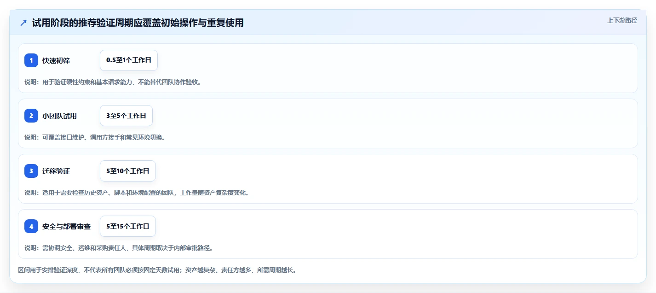Click the note starting 说明：需协调安全、运维

tap(119, 248)
